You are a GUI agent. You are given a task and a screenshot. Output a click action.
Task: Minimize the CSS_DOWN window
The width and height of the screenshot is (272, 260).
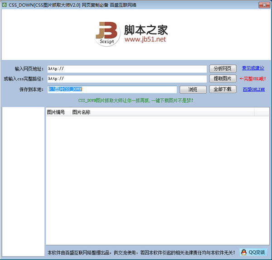point(240,4)
